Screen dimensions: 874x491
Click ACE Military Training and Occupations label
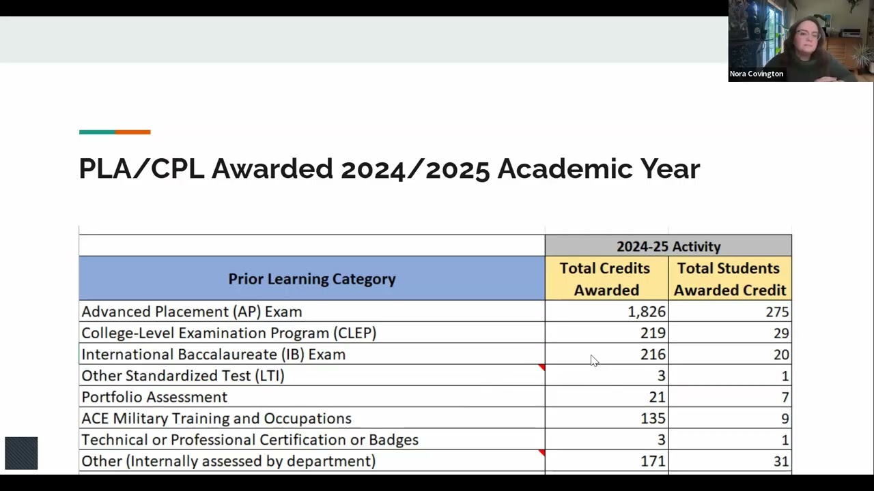[x=216, y=418]
